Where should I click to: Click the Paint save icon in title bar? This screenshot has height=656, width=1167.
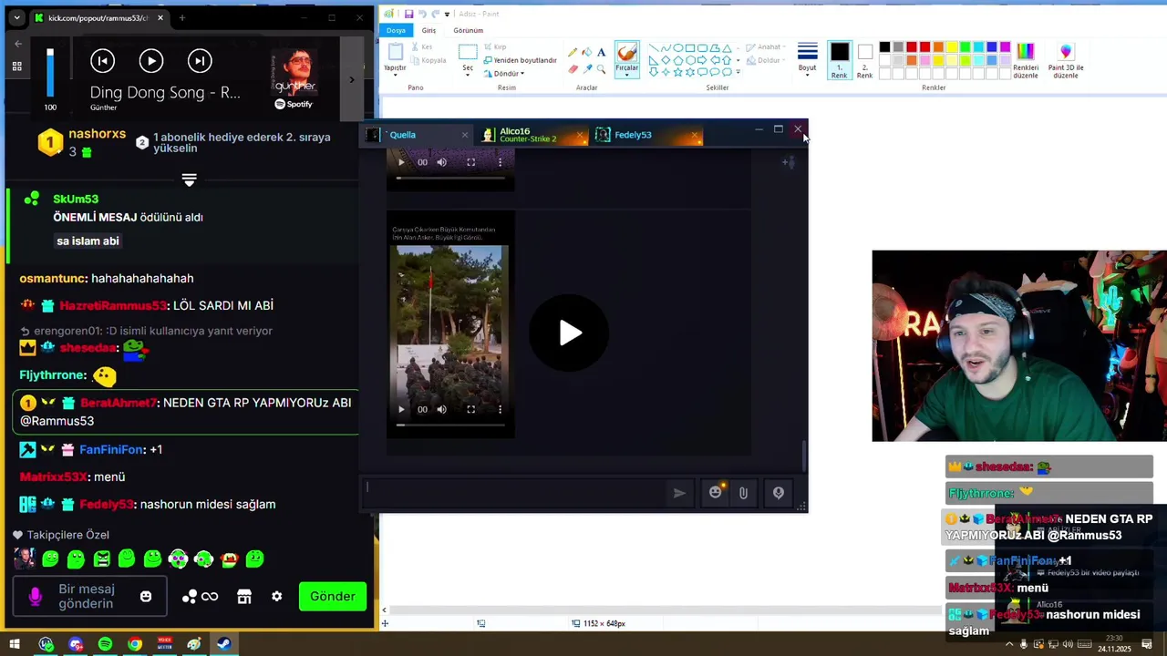coord(408,14)
